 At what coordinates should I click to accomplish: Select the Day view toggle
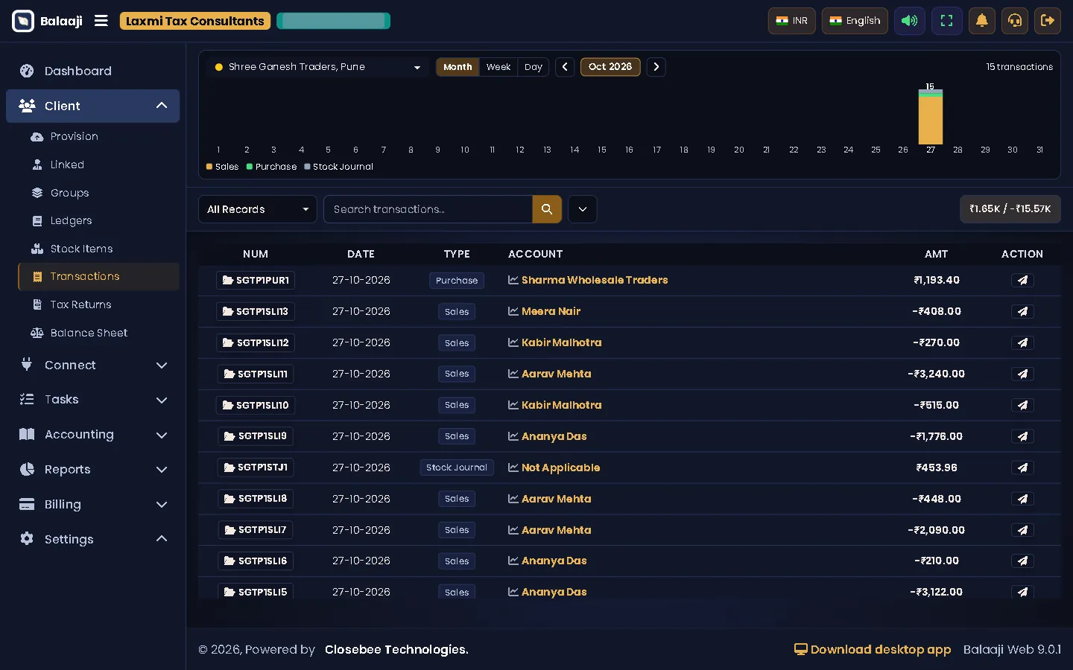tap(534, 67)
